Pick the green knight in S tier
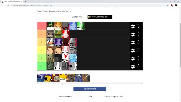The image size is (181, 102). point(81,26)
